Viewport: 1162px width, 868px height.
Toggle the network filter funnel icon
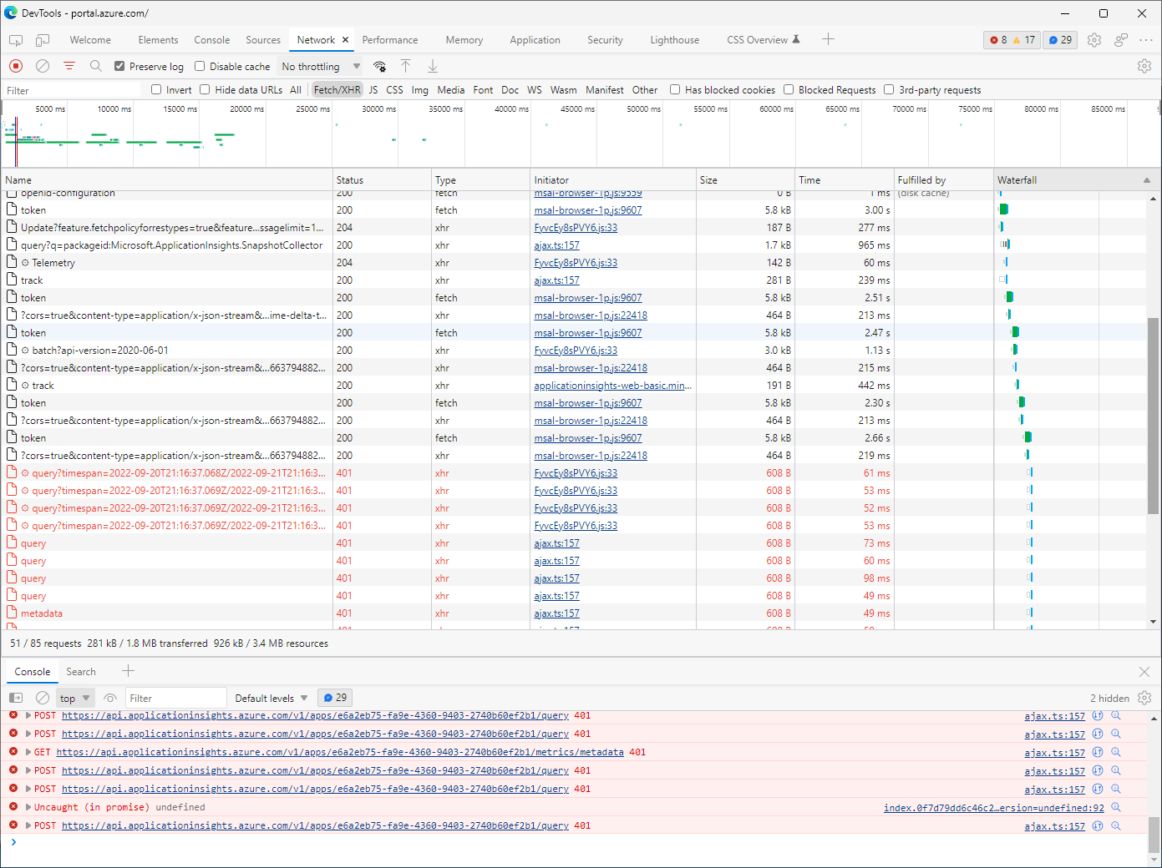pyautogui.click(x=69, y=66)
